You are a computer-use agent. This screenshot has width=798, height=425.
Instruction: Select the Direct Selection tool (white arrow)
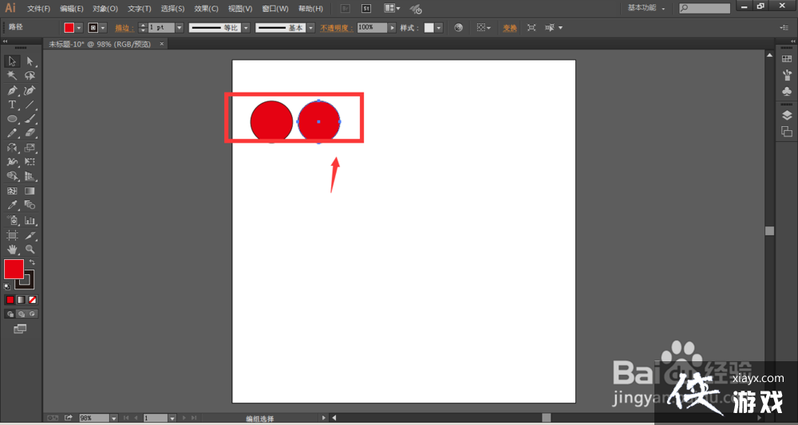30,61
